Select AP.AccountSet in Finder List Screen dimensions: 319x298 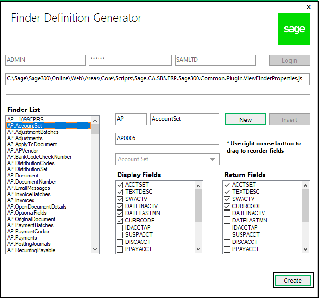click(48, 126)
